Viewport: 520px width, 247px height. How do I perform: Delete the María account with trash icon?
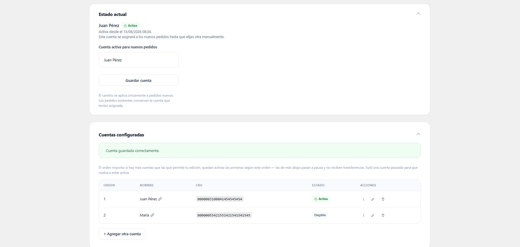tap(383, 215)
